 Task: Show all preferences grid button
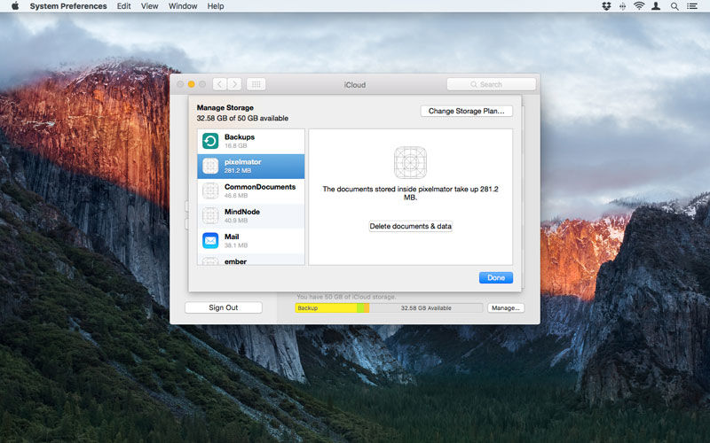[256, 84]
